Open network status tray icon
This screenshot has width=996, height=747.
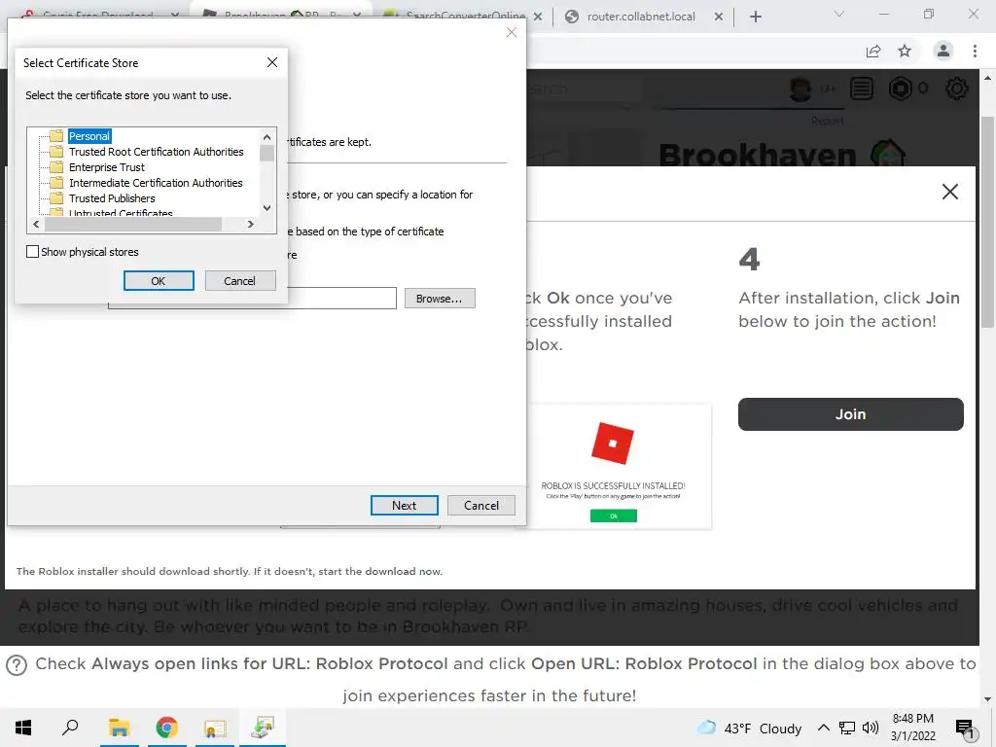click(847, 728)
